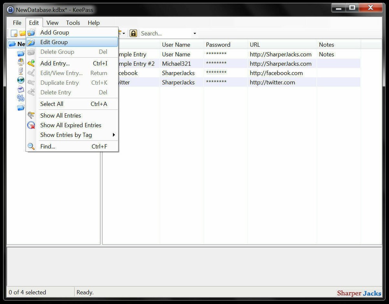Click the General folder group icon
Screen dimensions: 389x304
(21, 53)
